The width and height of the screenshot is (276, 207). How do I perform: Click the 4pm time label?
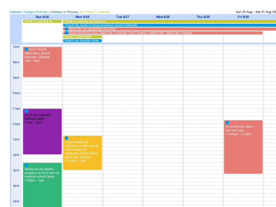pos(16,186)
